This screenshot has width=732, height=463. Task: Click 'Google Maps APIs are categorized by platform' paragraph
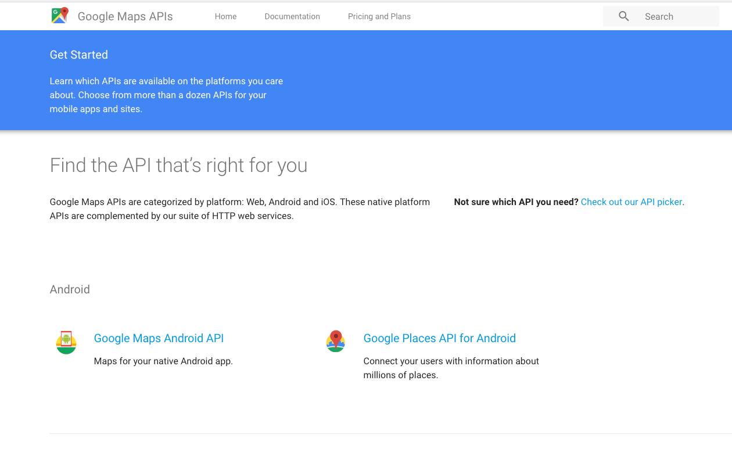coord(240,209)
